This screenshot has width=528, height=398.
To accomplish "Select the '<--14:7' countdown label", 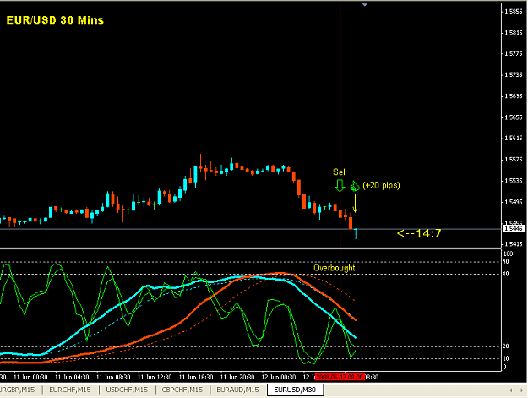I will point(419,233).
